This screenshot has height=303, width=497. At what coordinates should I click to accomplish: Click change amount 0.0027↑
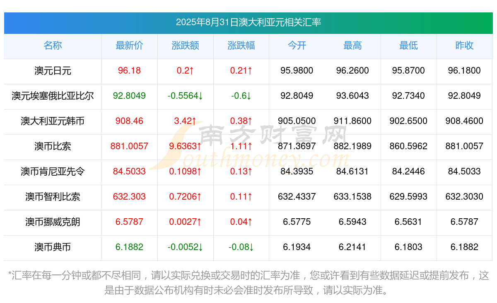(185, 222)
